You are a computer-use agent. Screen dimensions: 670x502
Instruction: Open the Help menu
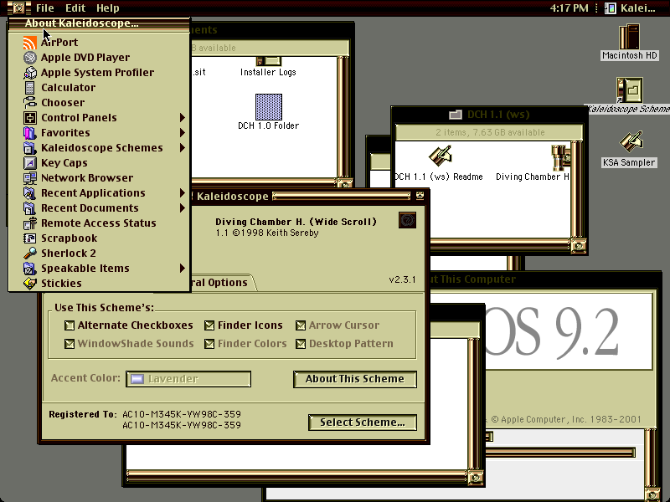pyautogui.click(x=108, y=8)
